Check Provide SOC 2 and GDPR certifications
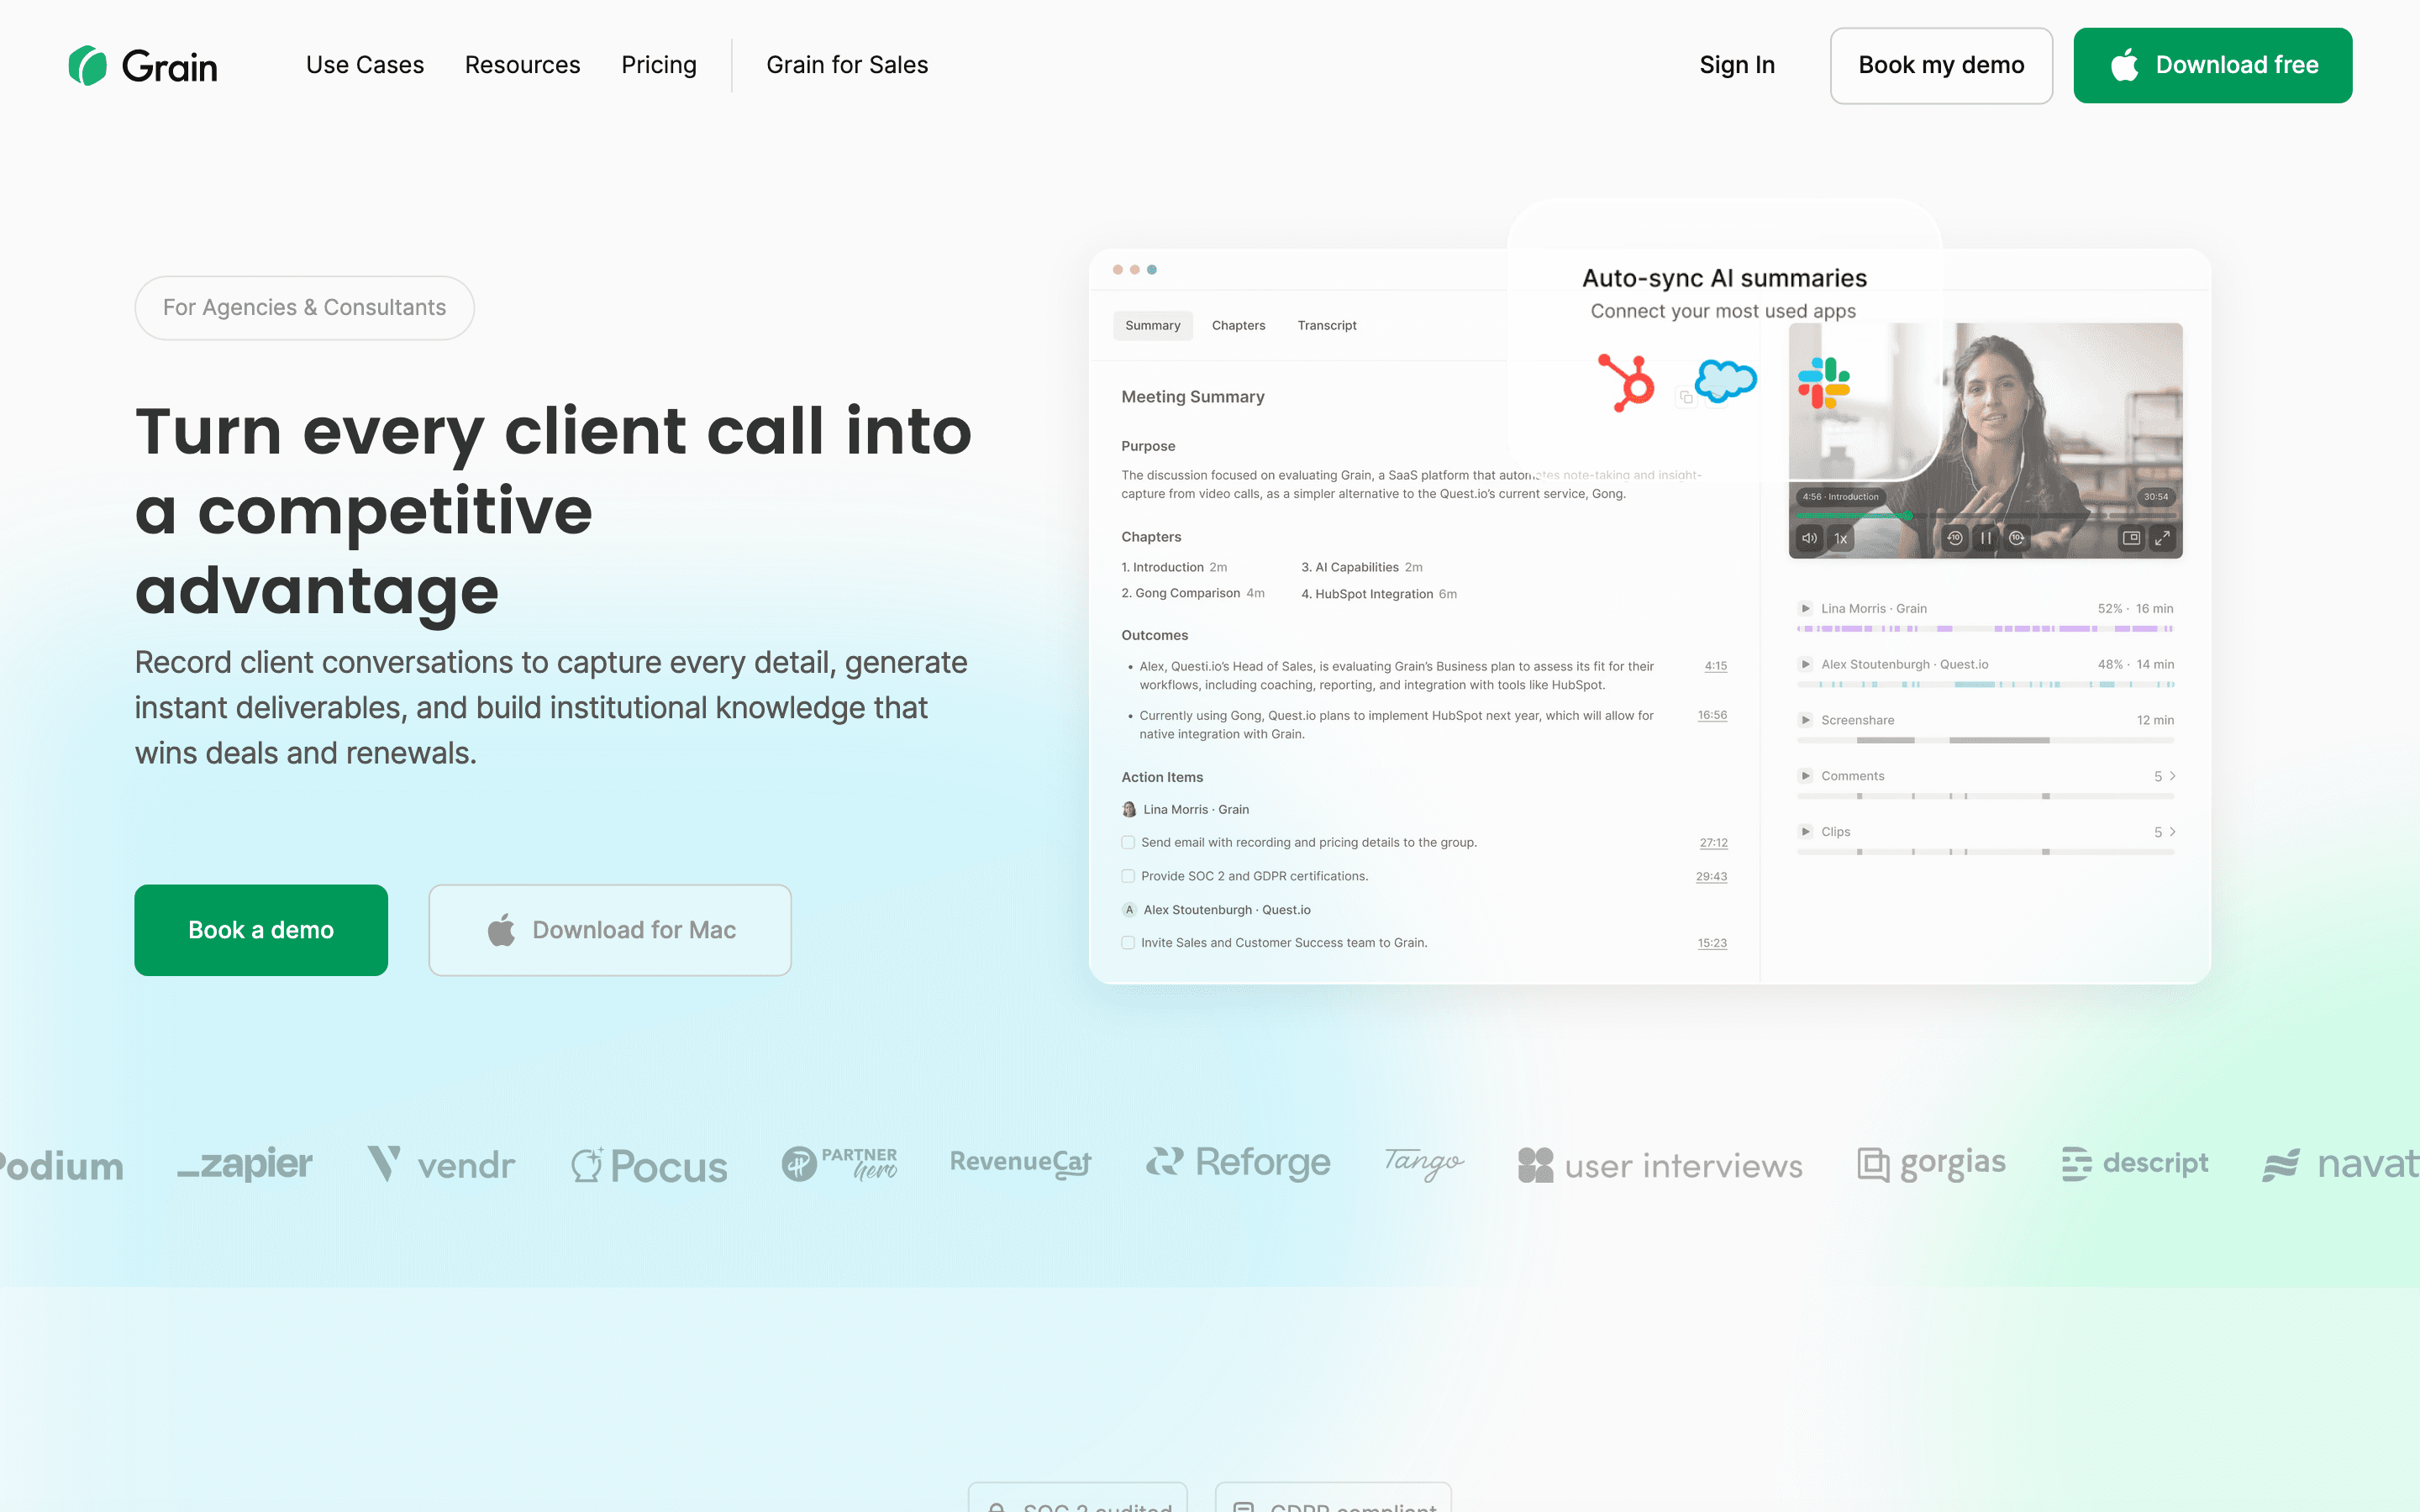This screenshot has width=2420, height=1512. pyautogui.click(x=1128, y=877)
